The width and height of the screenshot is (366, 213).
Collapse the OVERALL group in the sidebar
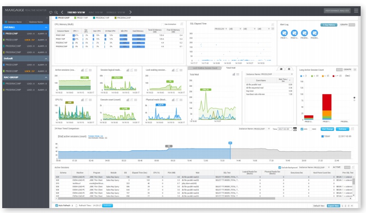tap(45, 27)
